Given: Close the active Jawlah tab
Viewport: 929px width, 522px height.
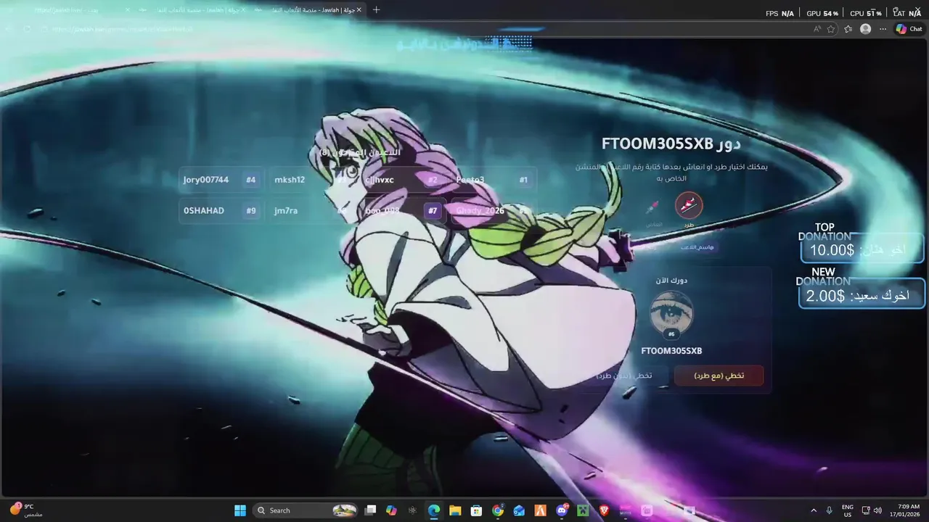Looking at the screenshot, I should [x=359, y=10].
